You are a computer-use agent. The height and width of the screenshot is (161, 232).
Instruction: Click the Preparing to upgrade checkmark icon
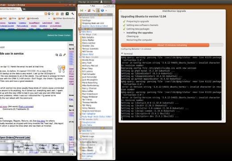[124, 21]
